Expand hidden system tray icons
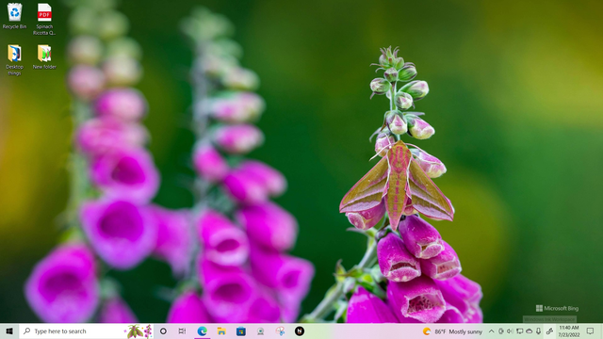The image size is (603, 339). (492, 331)
